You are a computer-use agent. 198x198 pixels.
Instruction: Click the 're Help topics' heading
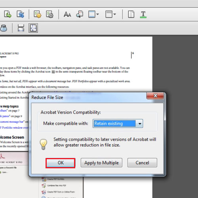click(9, 107)
